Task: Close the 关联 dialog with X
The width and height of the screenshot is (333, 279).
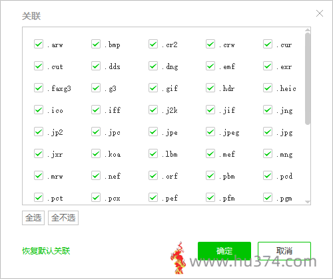Action: point(320,13)
